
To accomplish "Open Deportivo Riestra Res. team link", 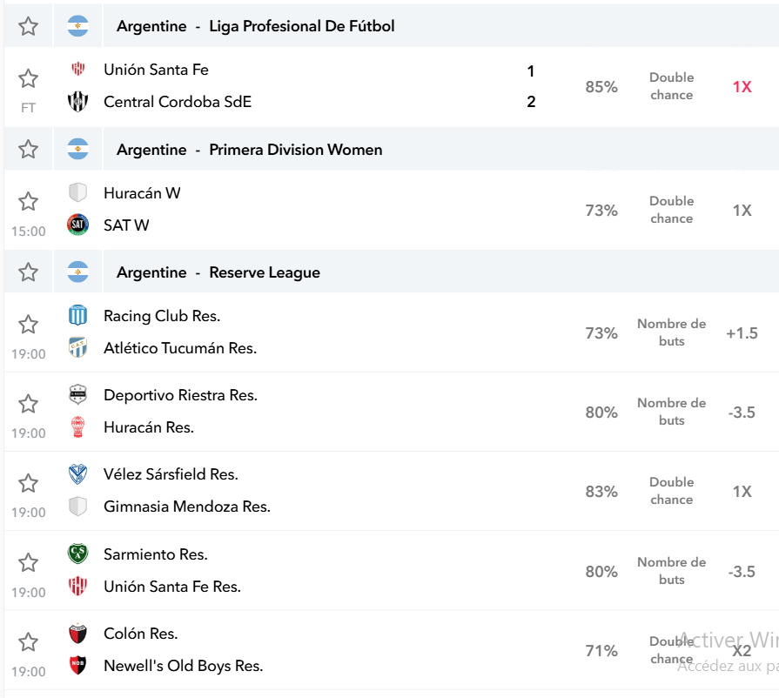I will pos(180,395).
